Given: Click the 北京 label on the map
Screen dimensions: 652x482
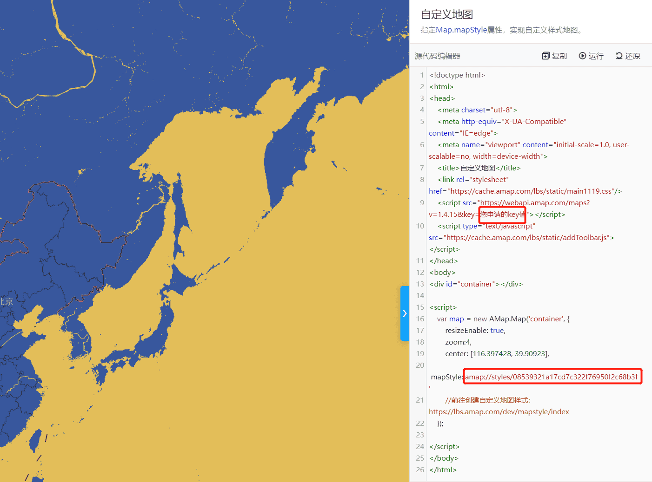Looking at the screenshot, I should (x=7, y=302).
